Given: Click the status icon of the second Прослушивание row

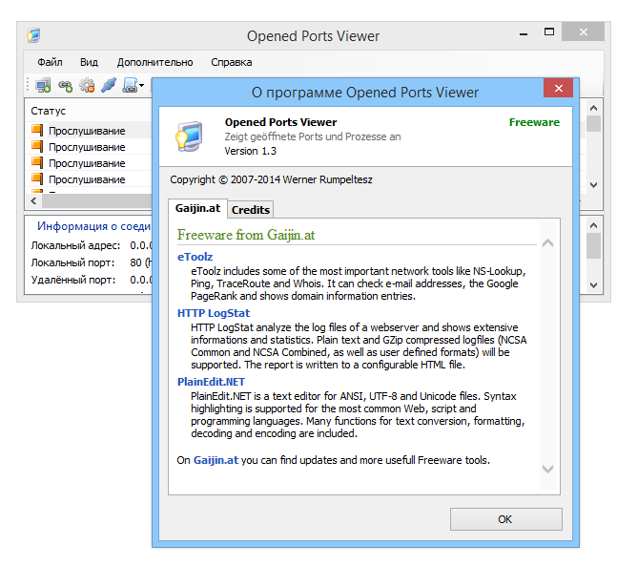Looking at the screenshot, I should tap(37, 146).
